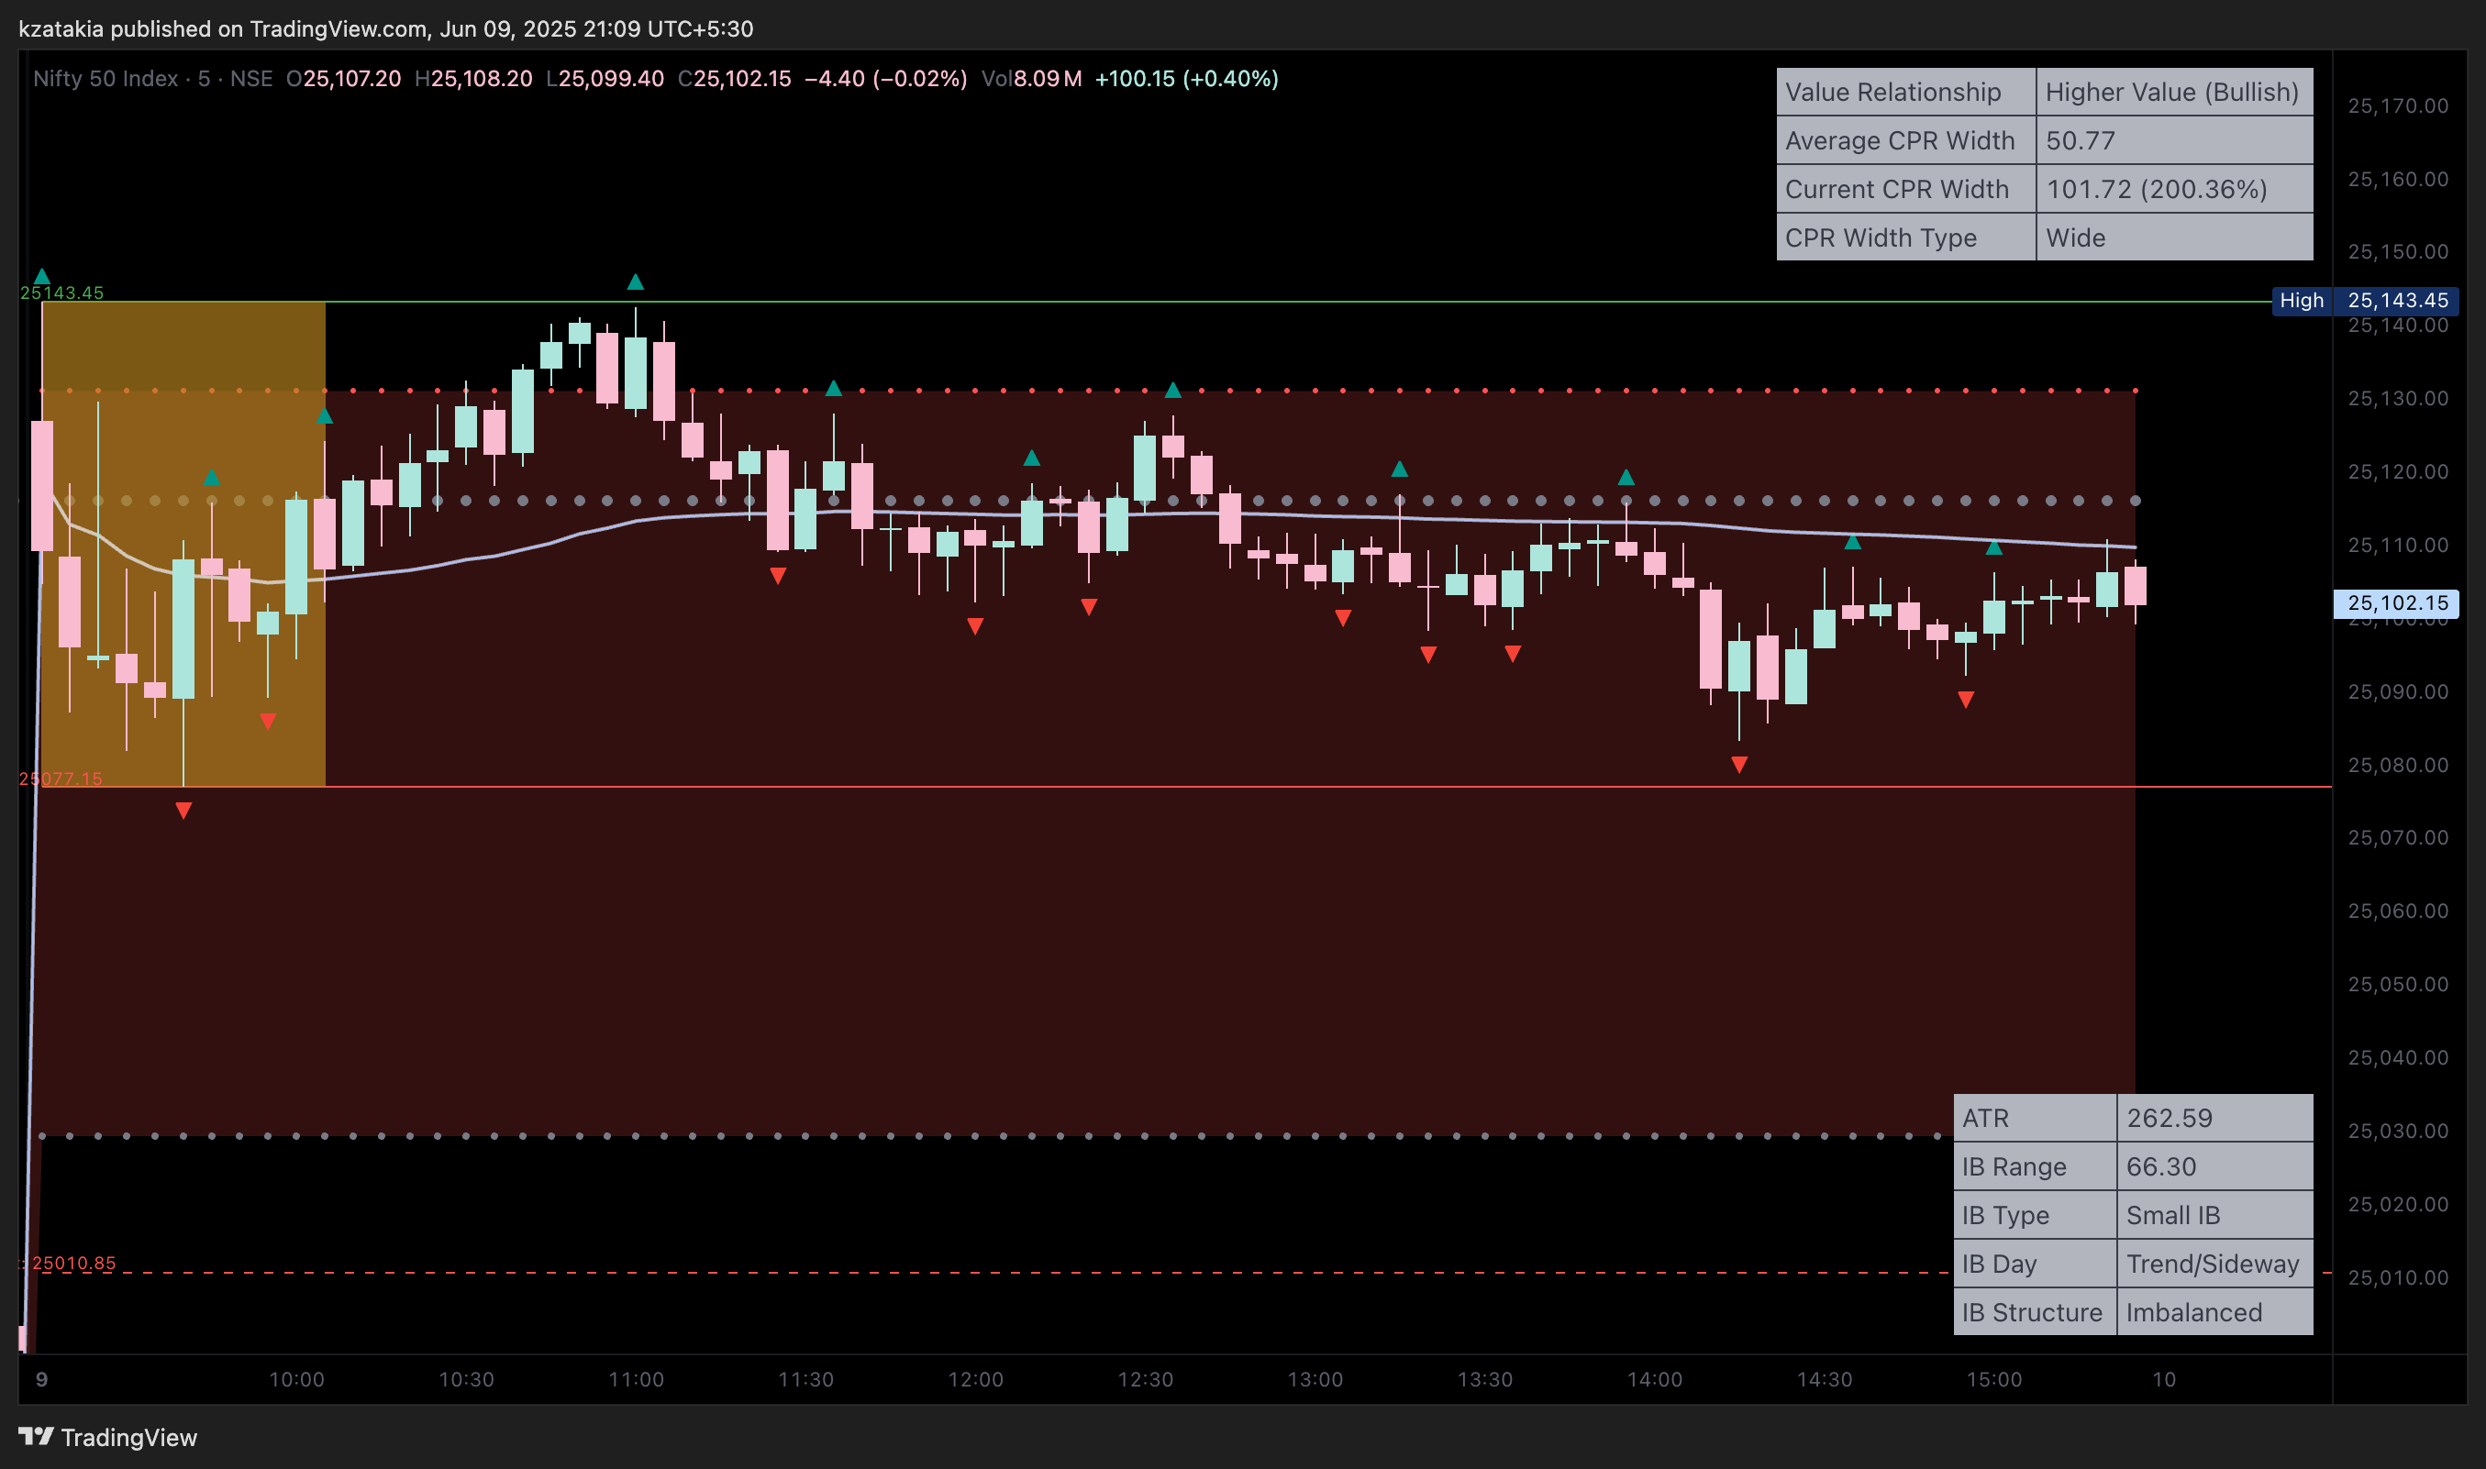
Task: Click the 50.77 value cell
Action: [x=2174, y=140]
